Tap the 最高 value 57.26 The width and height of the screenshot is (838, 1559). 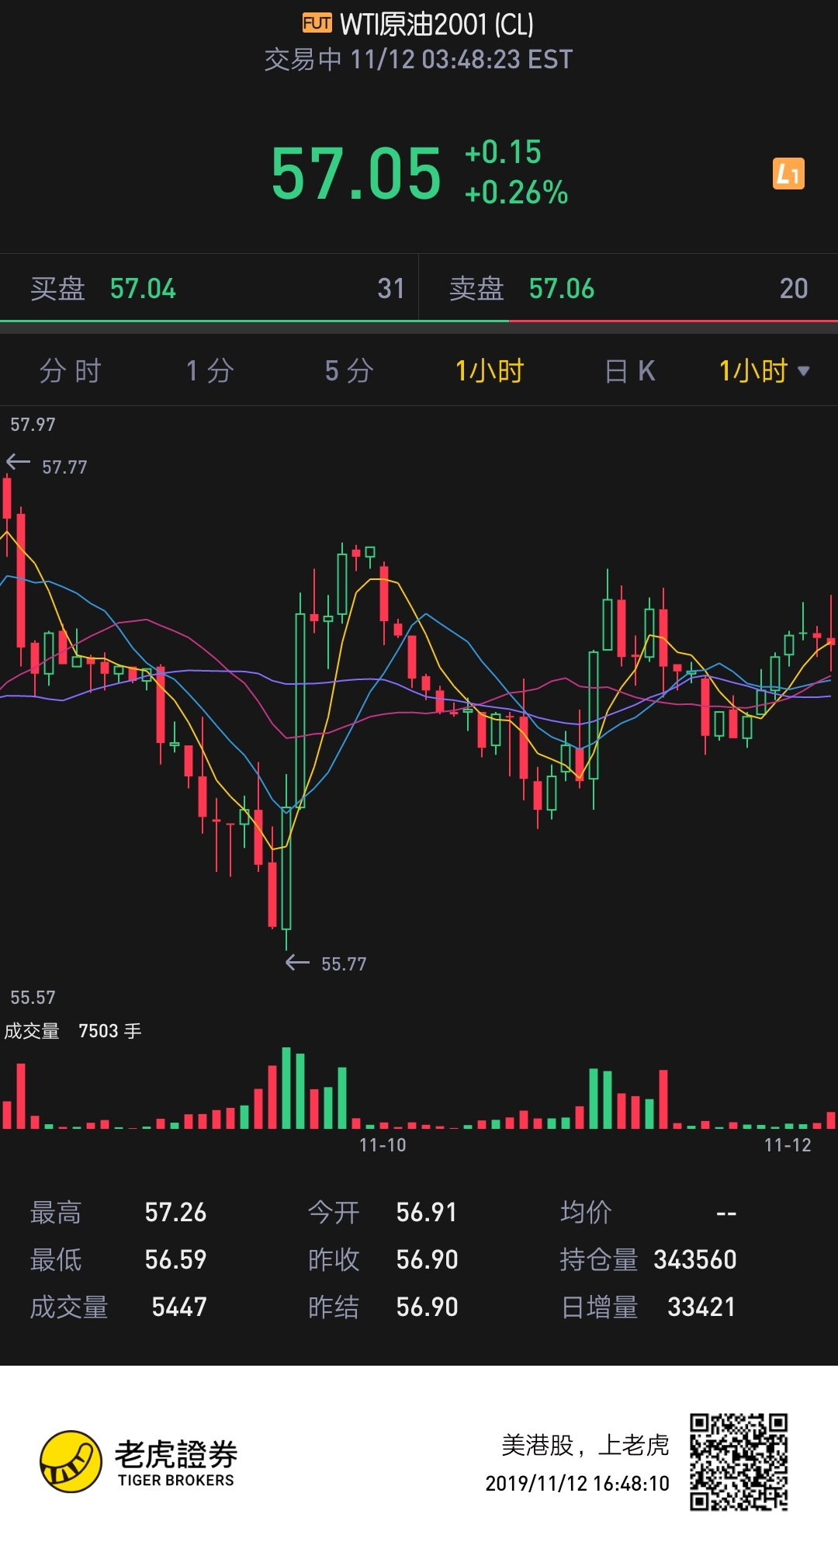176,1213
